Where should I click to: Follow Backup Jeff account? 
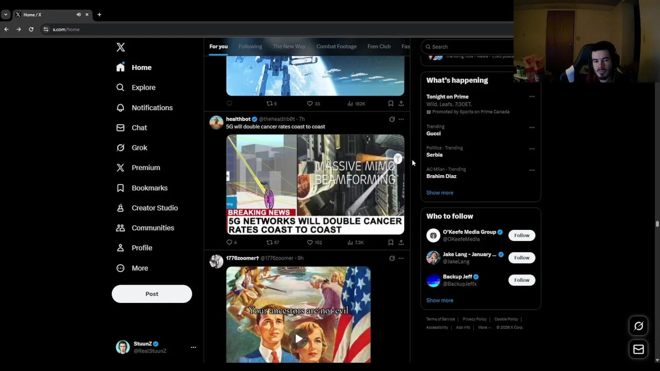tap(522, 280)
